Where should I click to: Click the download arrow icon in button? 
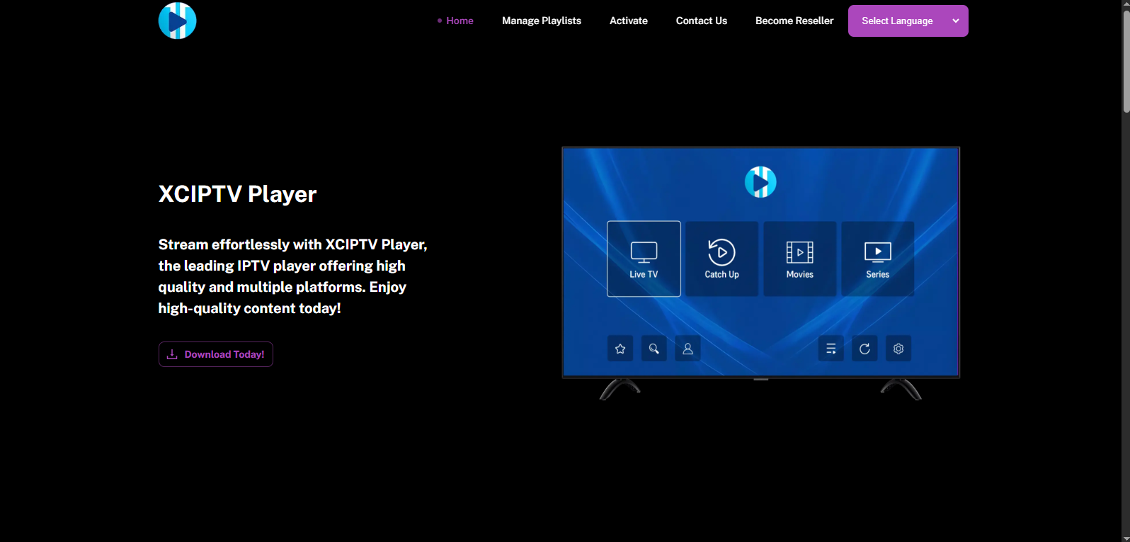(x=172, y=354)
